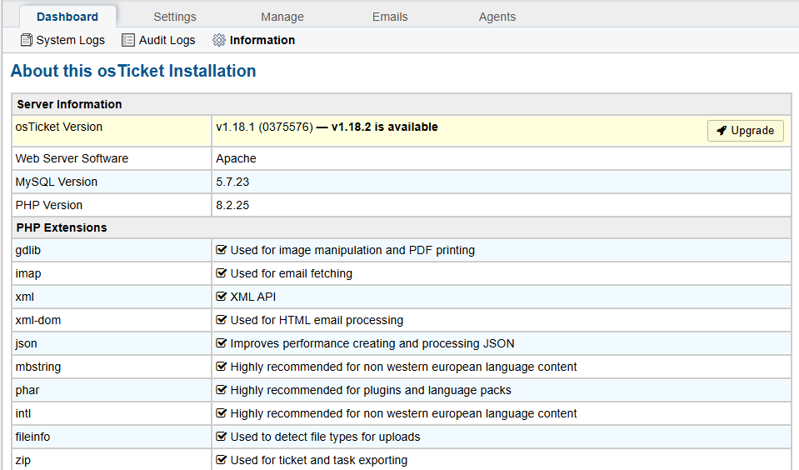Click the fileinfo extension name
799x470 pixels.
coord(33,437)
